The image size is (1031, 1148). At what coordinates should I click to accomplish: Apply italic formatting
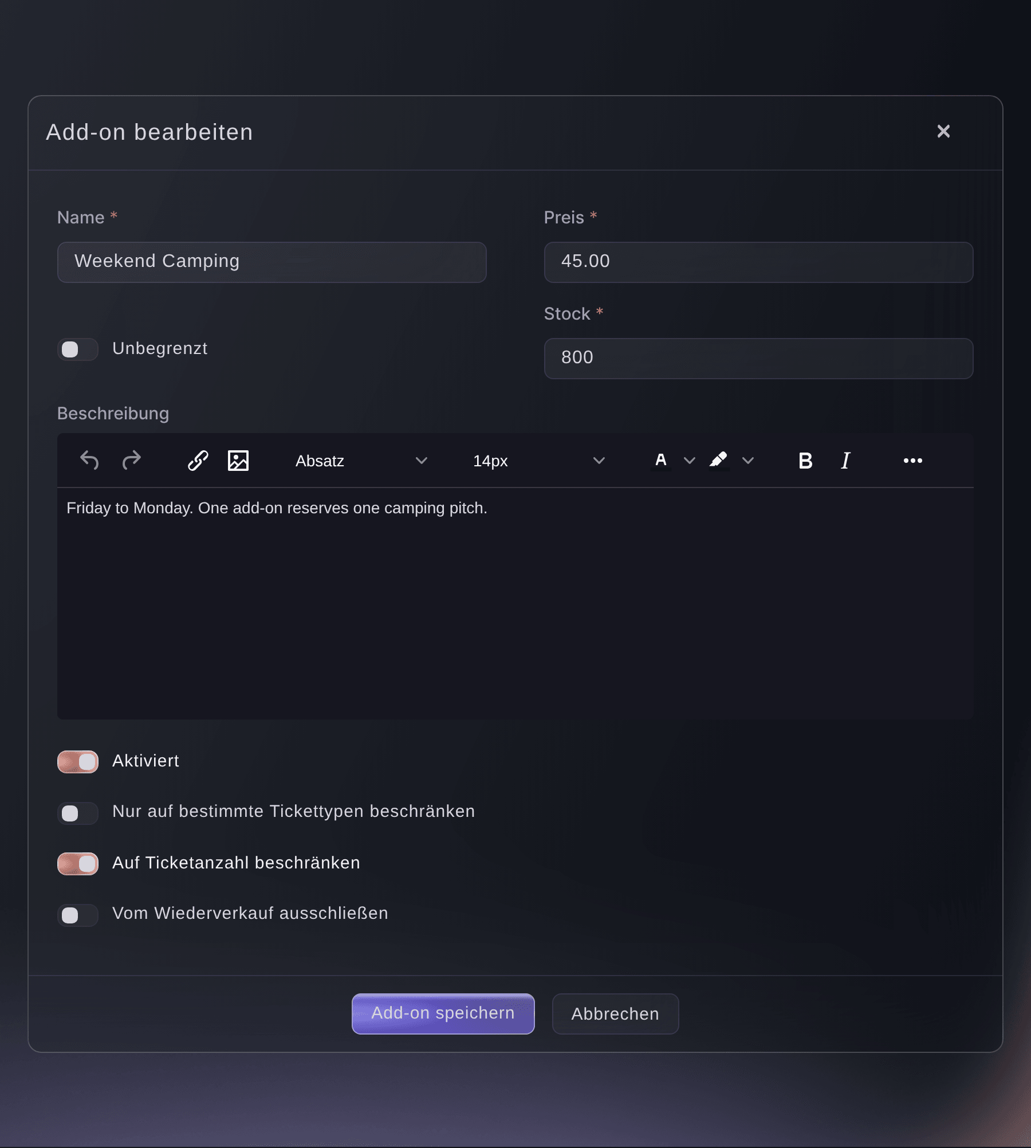[845, 461]
